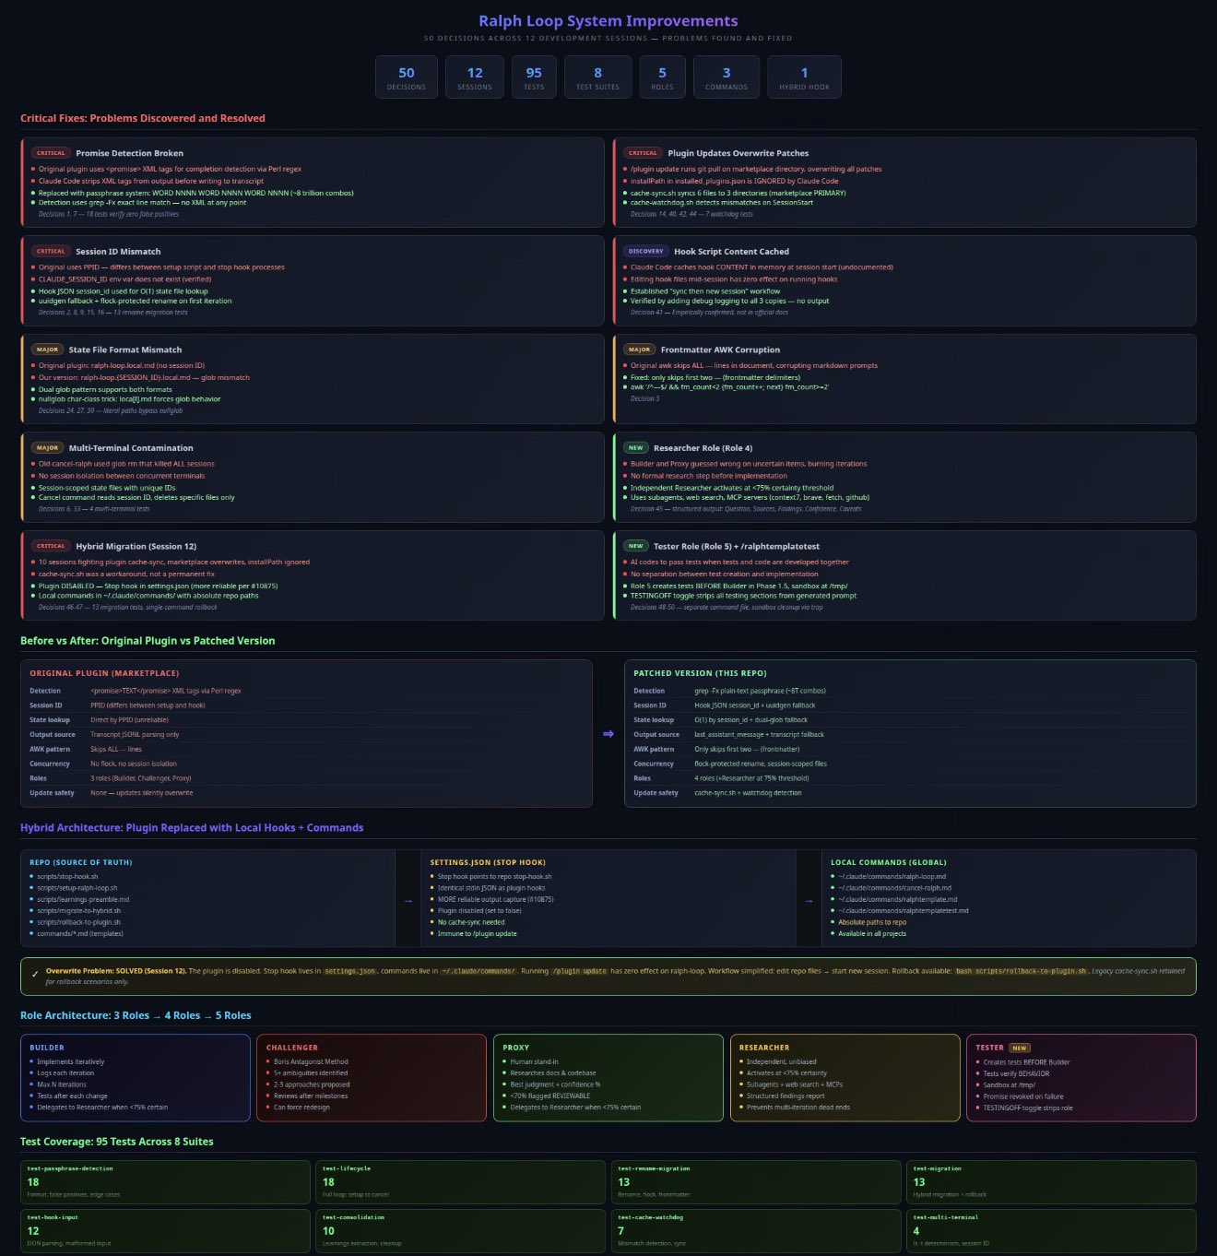The image size is (1217, 1256).
Task: Click scripts/migrate-to-hybrid.sh in the Repo list
Action: tap(78, 911)
